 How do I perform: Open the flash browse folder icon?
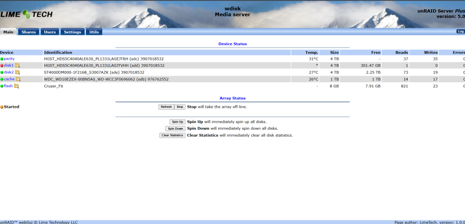point(16,86)
